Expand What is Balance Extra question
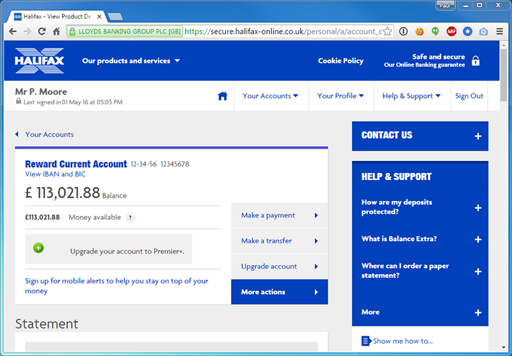 (420, 239)
